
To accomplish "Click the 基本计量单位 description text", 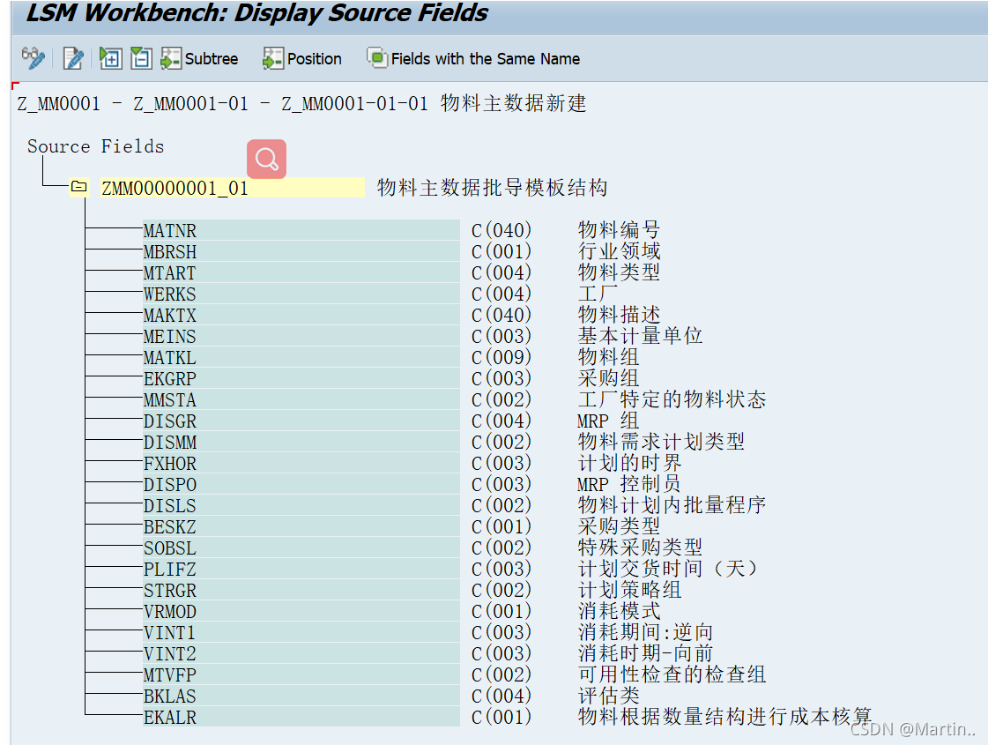I will [x=640, y=335].
